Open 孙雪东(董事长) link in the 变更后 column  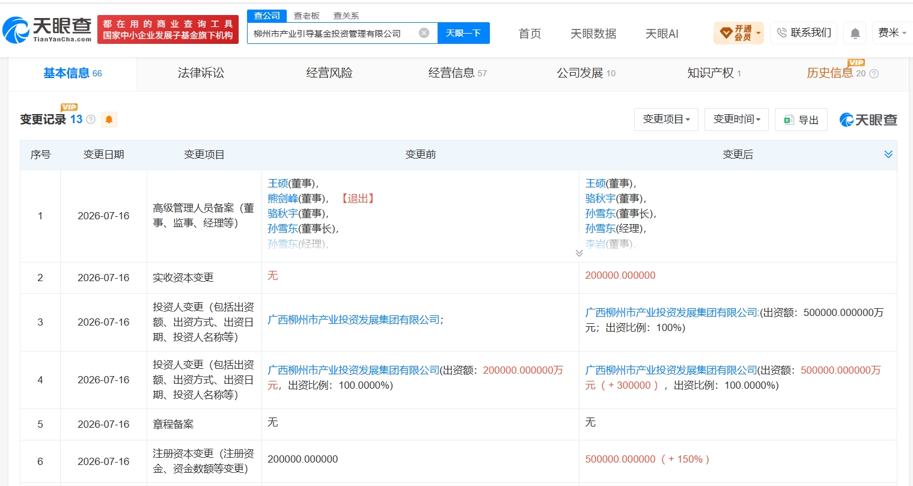pos(600,213)
